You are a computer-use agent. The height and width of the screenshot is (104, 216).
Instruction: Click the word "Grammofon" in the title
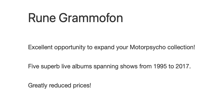[x=91, y=18]
